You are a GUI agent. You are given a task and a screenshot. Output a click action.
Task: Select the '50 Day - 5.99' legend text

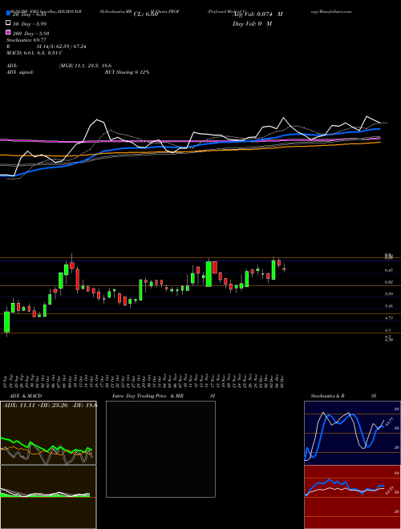30,23
